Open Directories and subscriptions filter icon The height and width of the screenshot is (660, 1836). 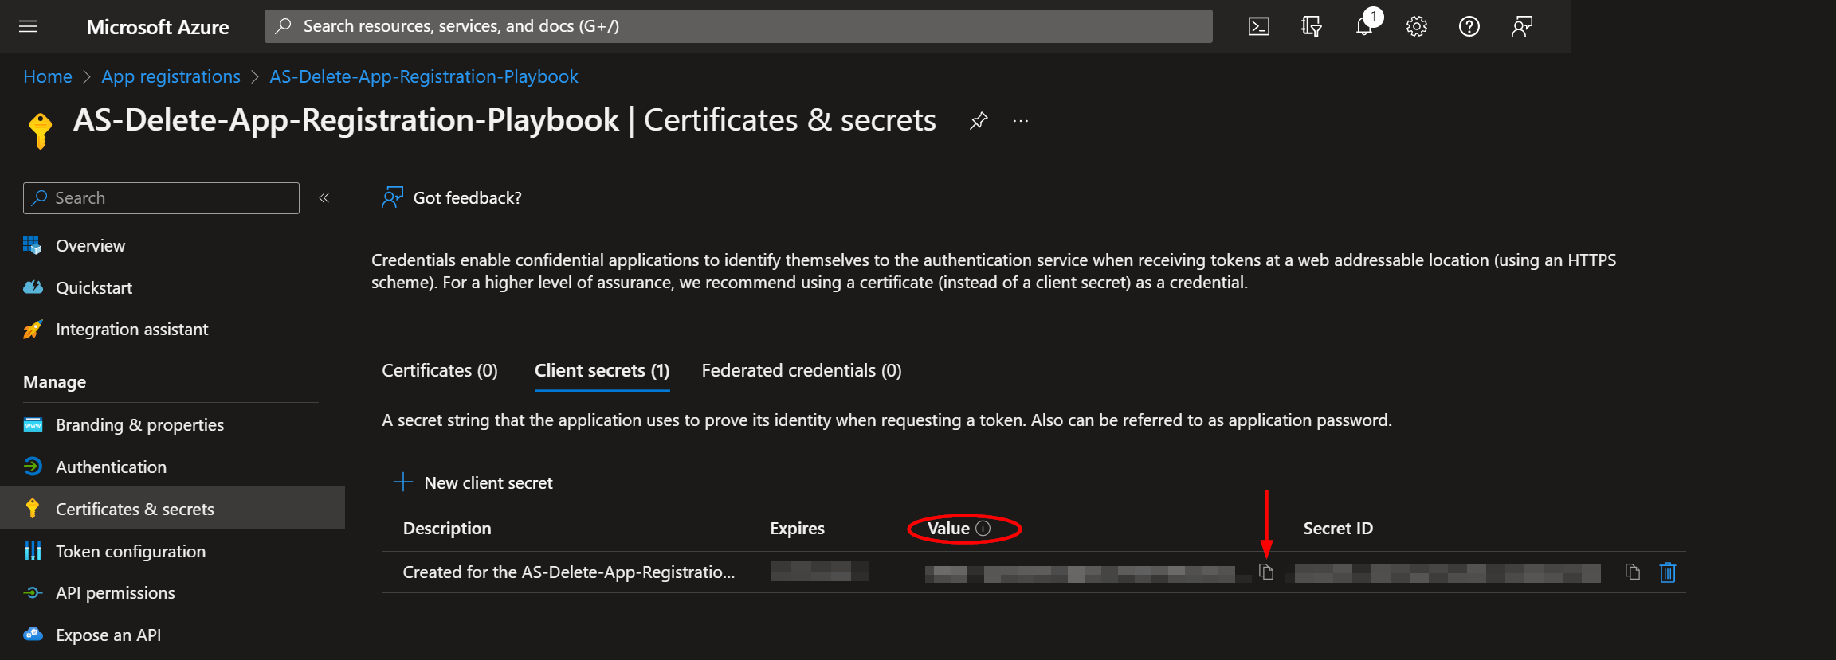tap(1312, 26)
